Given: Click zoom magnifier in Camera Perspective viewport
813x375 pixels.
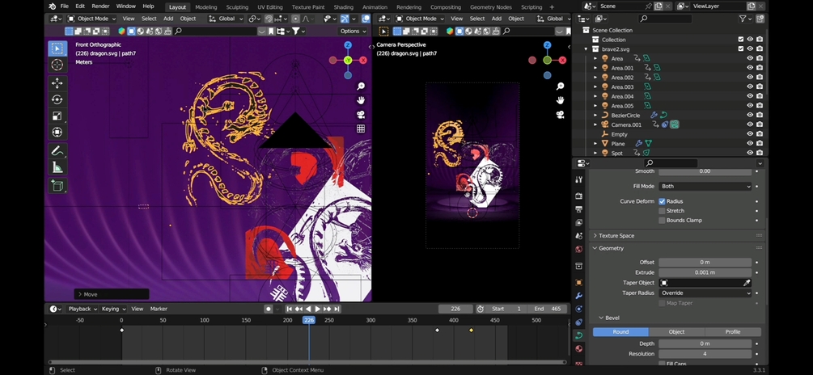Looking at the screenshot, I should pos(560,86).
